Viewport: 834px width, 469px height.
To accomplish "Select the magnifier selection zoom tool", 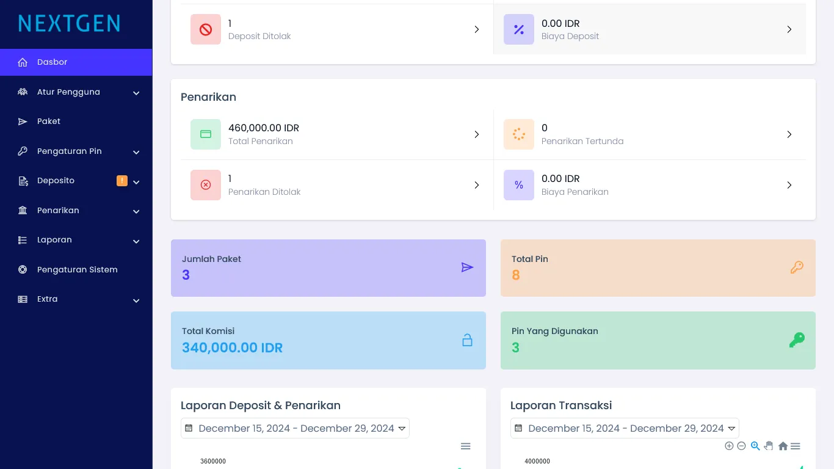I will tap(755, 446).
